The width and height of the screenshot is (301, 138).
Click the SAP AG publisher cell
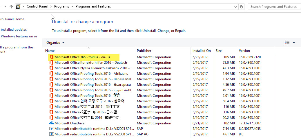click(x=142, y=134)
